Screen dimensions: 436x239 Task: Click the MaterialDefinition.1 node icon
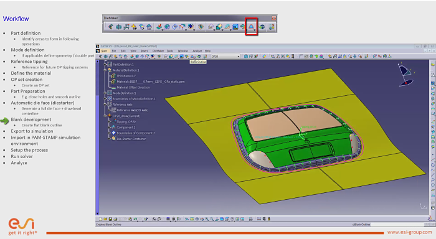[x=110, y=70]
